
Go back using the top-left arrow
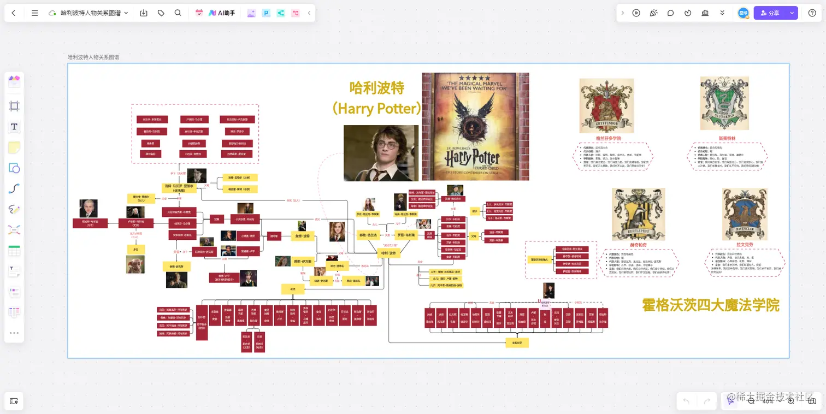(14, 13)
